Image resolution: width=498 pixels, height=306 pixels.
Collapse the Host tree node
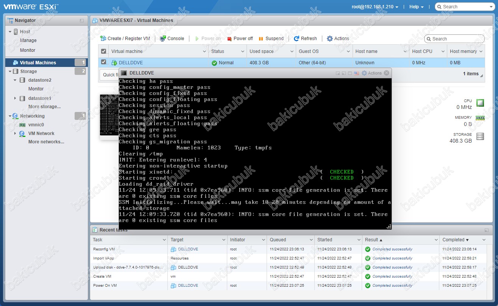pos(10,32)
